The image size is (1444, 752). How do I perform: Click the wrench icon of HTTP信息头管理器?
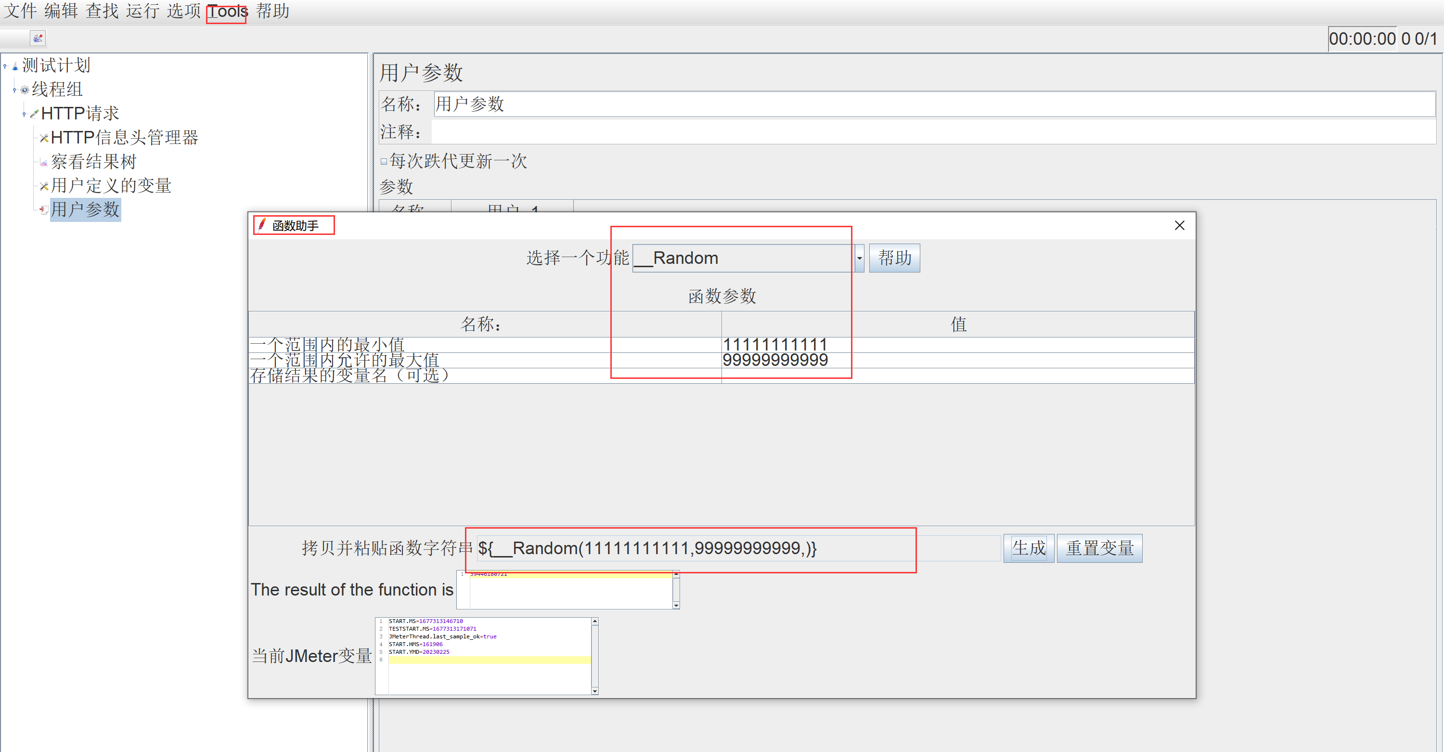[x=44, y=138]
